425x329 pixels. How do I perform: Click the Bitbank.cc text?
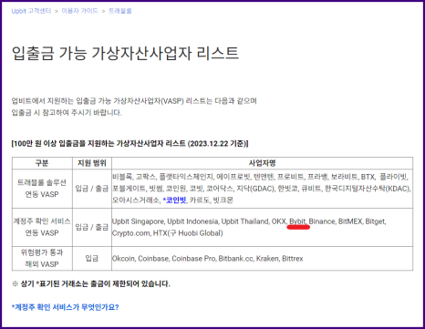tap(235, 259)
